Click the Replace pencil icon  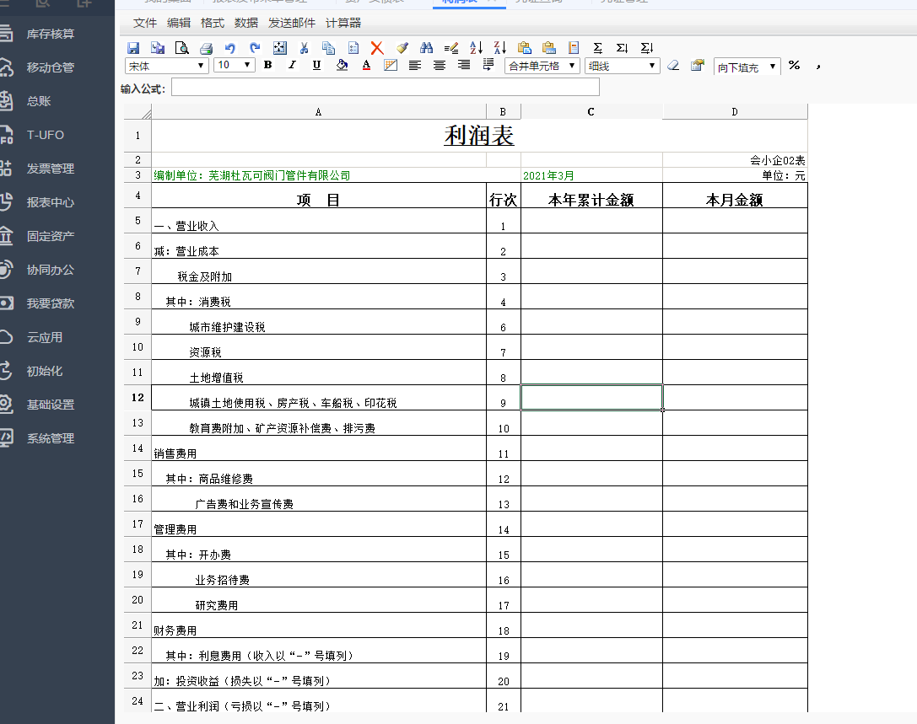point(450,48)
